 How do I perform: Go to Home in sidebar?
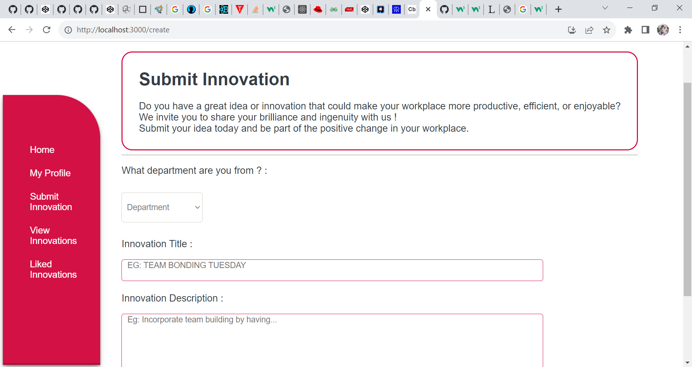click(42, 150)
